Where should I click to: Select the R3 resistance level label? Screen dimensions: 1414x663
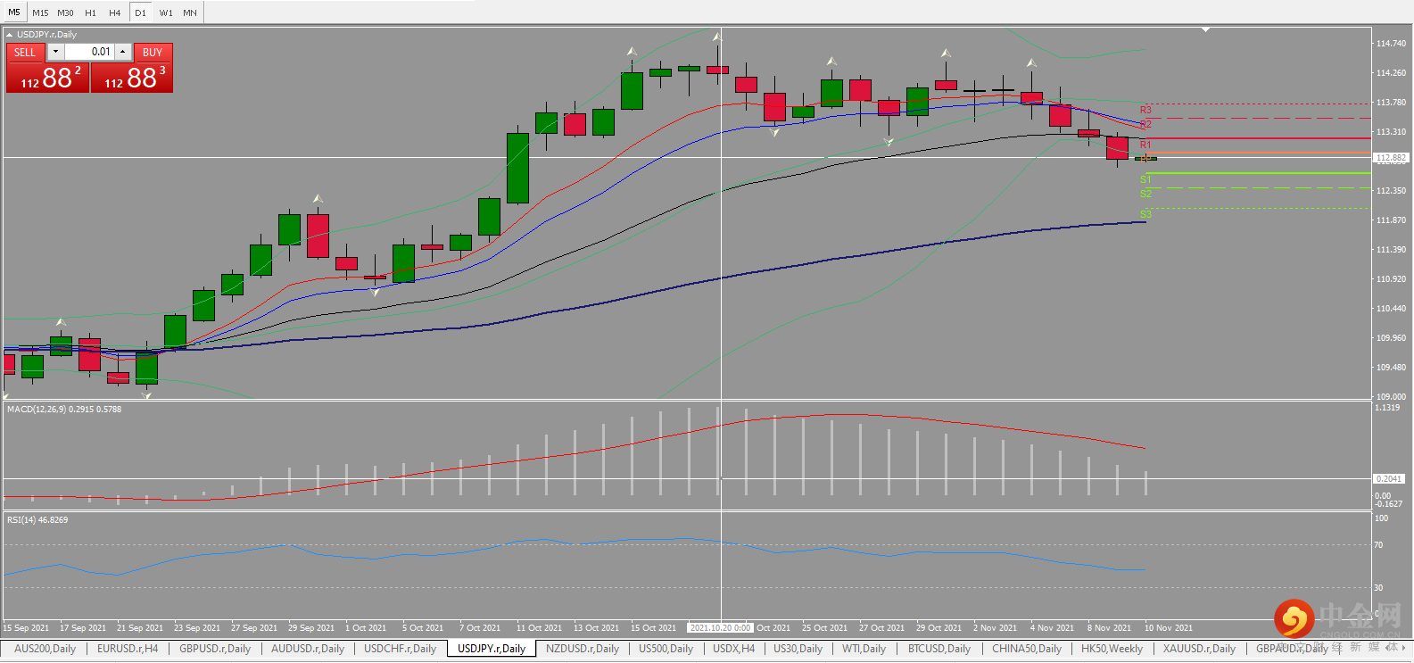[1145, 110]
